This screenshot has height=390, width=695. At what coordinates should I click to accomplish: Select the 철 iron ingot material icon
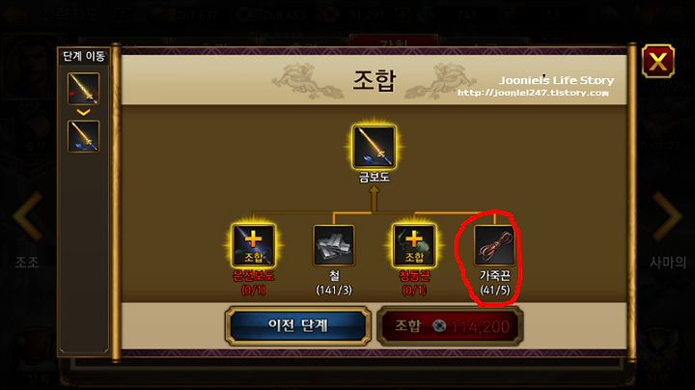pyautogui.click(x=334, y=245)
